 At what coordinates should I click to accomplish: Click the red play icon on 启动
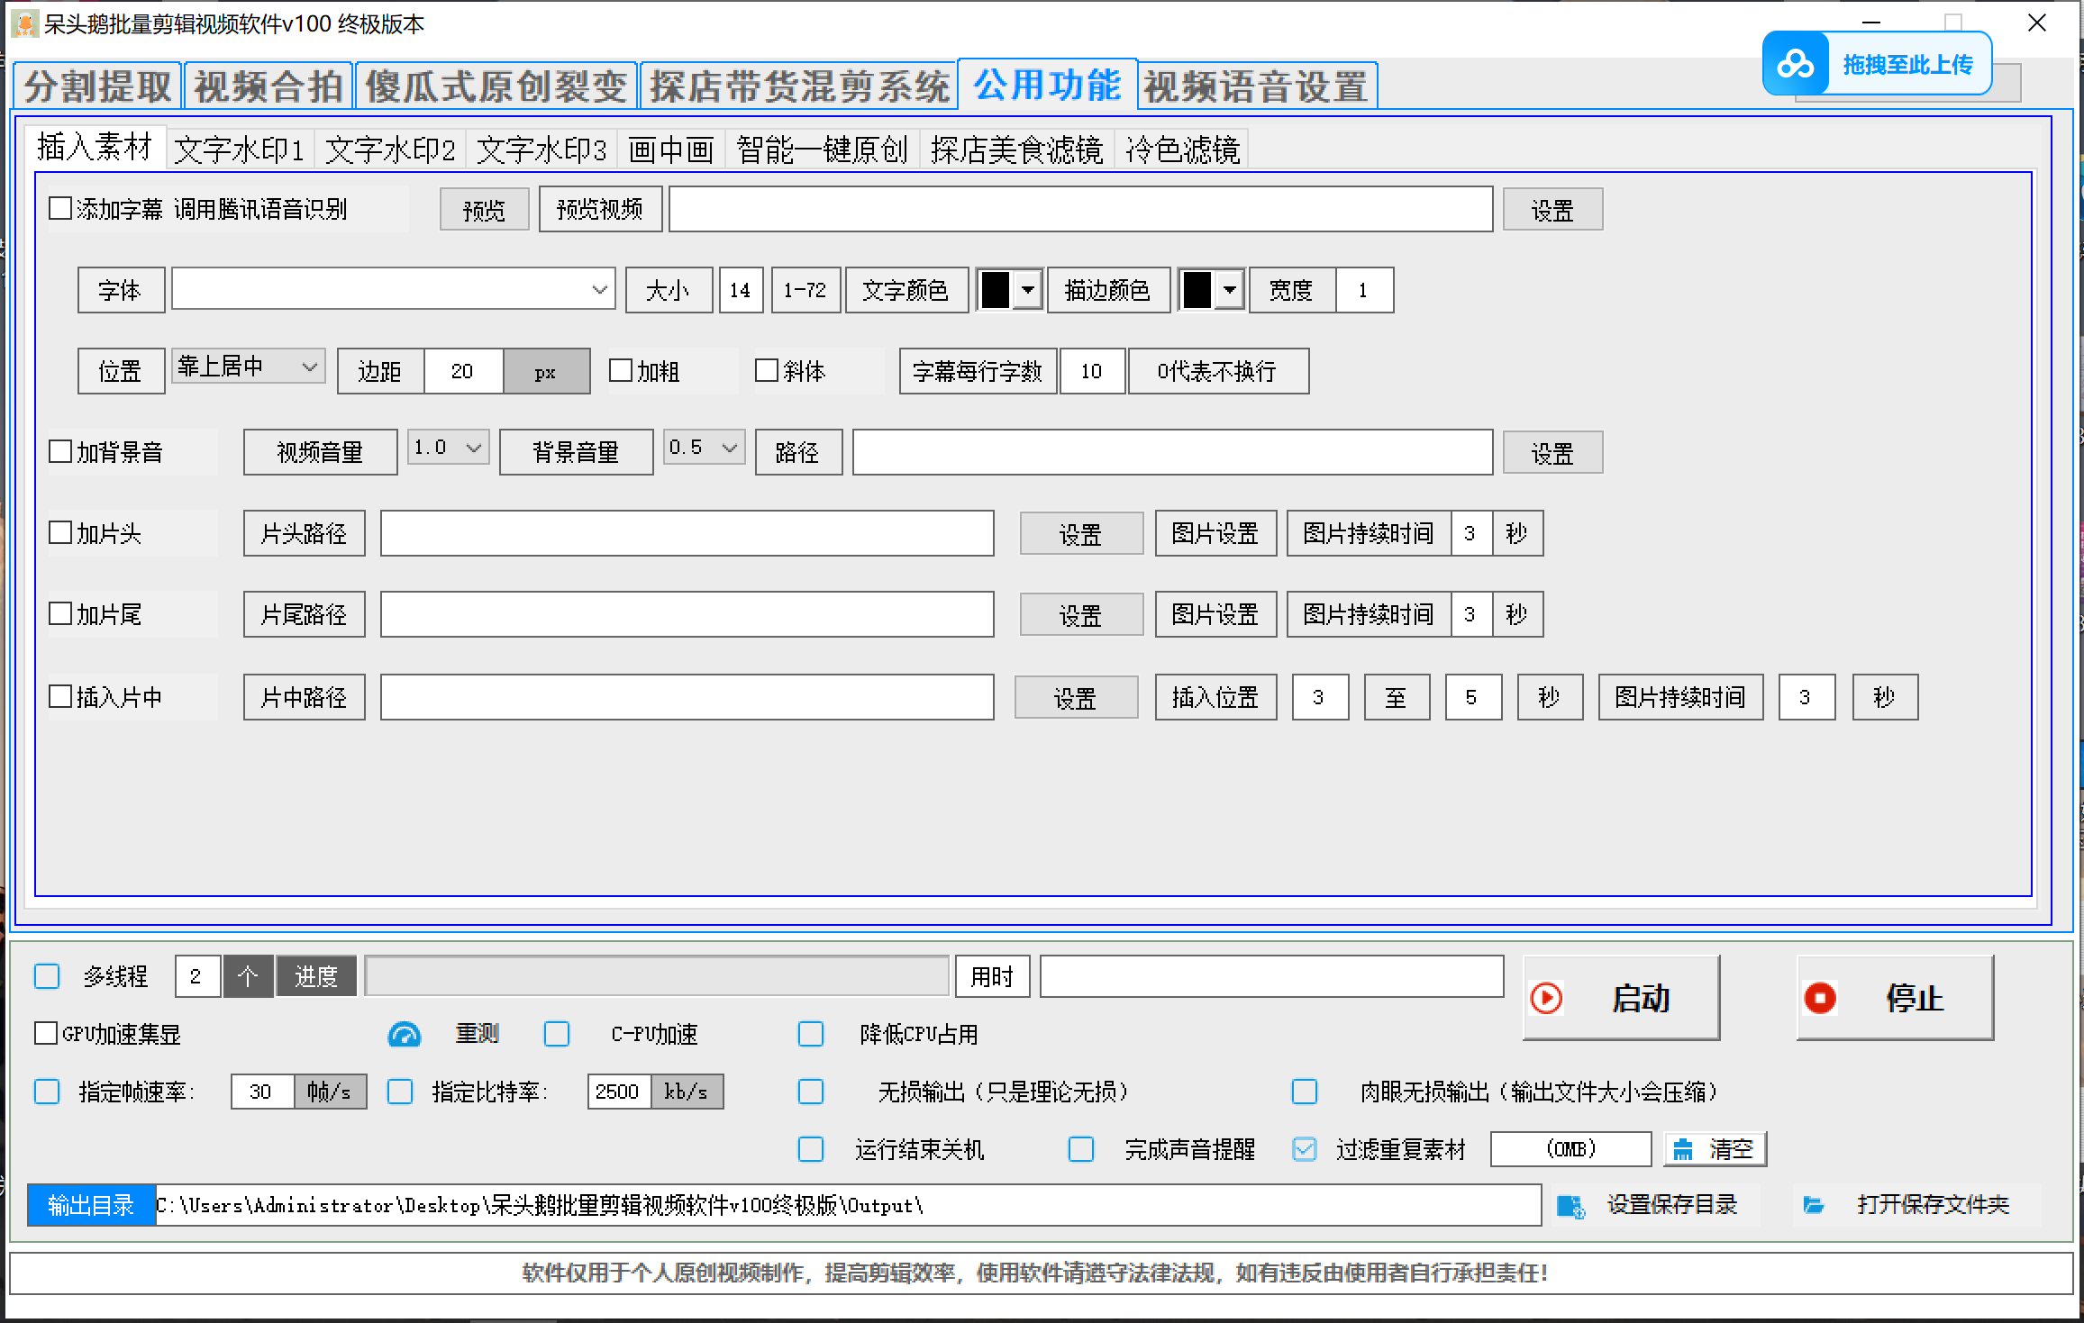point(1547,998)
